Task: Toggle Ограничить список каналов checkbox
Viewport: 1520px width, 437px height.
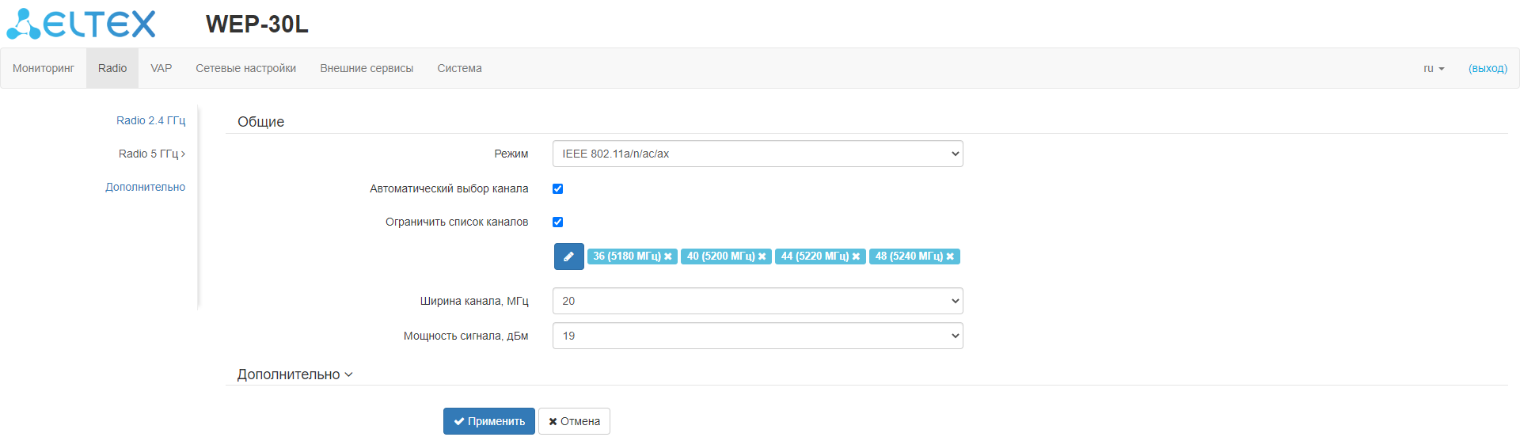Action: point(558,222)
